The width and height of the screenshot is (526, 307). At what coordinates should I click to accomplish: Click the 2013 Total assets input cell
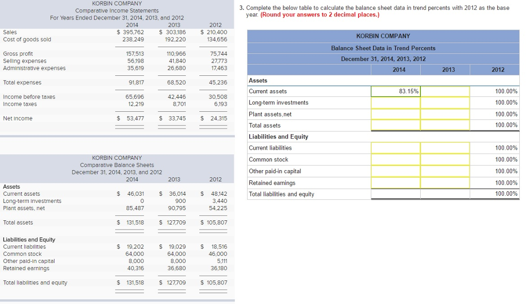[445, 125]
